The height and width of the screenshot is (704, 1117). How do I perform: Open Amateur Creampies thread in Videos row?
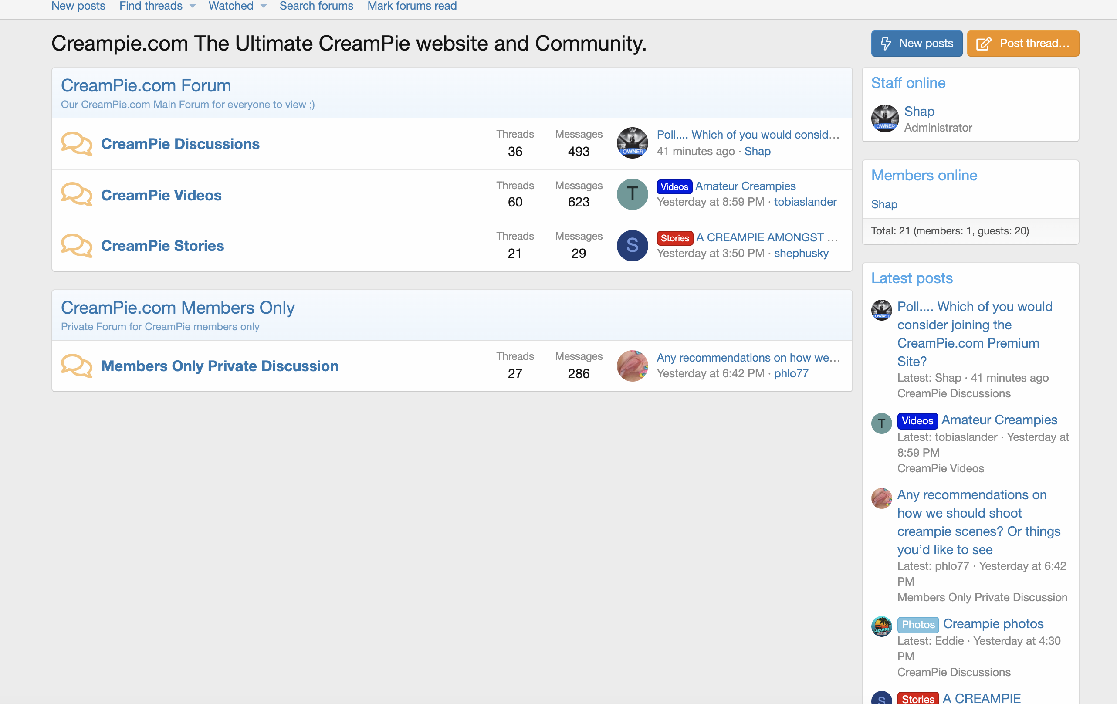pos(745,186)
